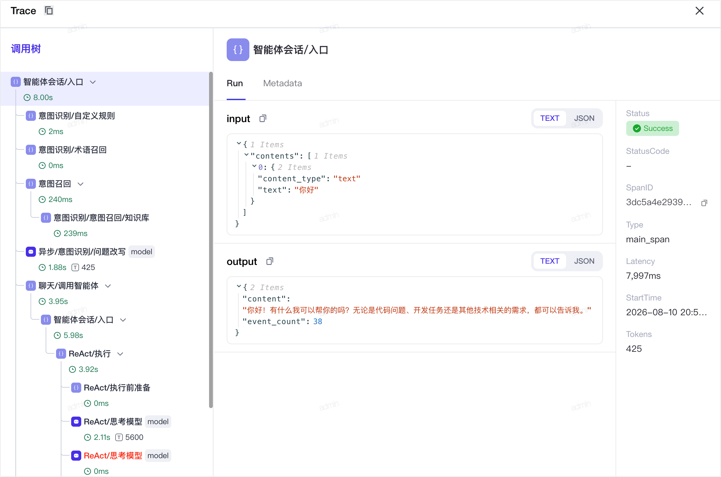Copy the output content
This screenshot has height=477, width=721.
(270, 261)
